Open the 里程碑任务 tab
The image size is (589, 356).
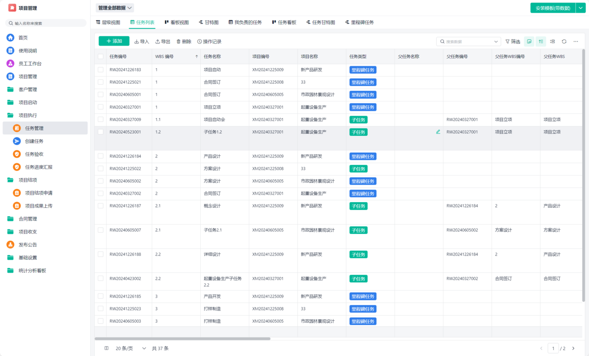coord(359,23)
